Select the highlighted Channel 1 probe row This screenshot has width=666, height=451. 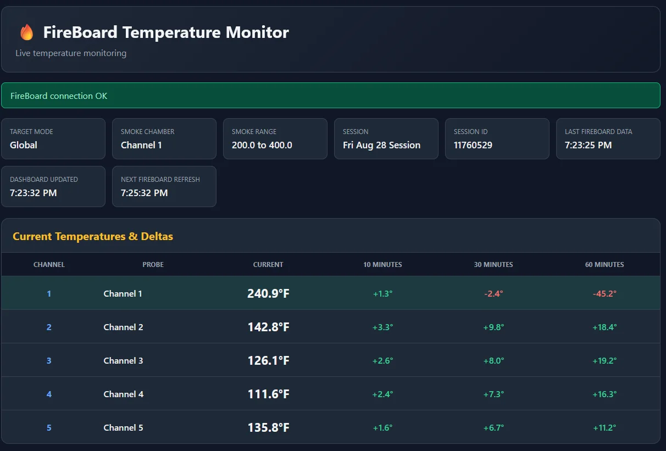(331, 293)
